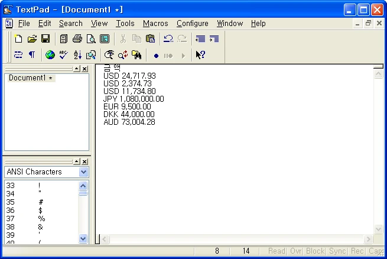Open the File menu
The width and height of the screenshot is (387, 259).
tap(24, 24)
